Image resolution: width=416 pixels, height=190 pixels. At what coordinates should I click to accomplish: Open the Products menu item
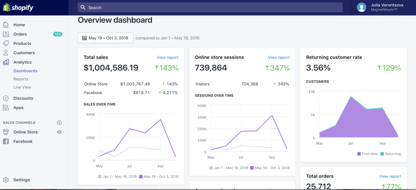tap(22, 43)
